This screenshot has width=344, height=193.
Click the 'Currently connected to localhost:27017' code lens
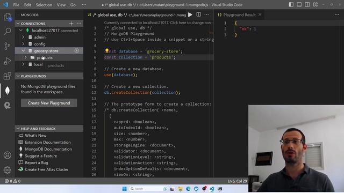point(157,23)
